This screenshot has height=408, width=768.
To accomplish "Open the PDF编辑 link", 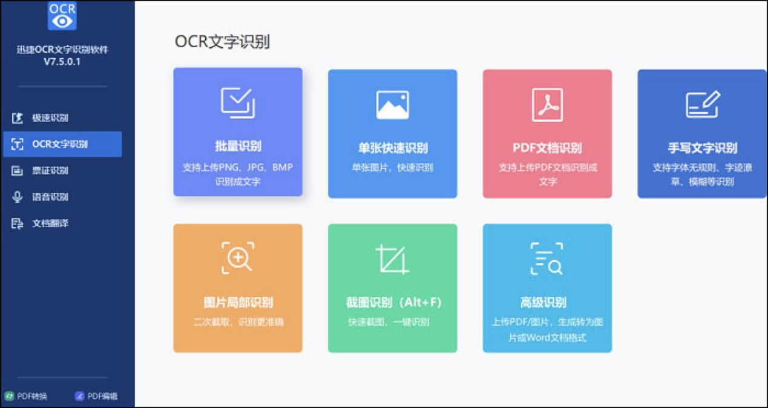I will pos(96,396).
